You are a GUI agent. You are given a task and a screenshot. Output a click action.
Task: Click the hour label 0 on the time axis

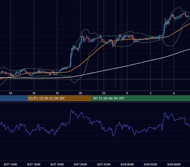click(127, 93)
